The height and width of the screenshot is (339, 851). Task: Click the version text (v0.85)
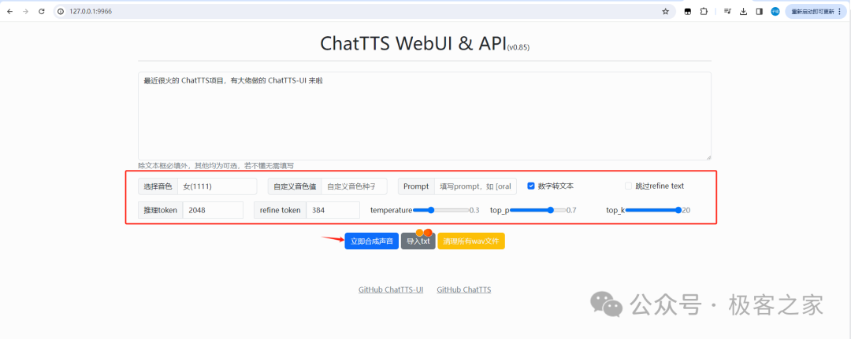point(518,48)
